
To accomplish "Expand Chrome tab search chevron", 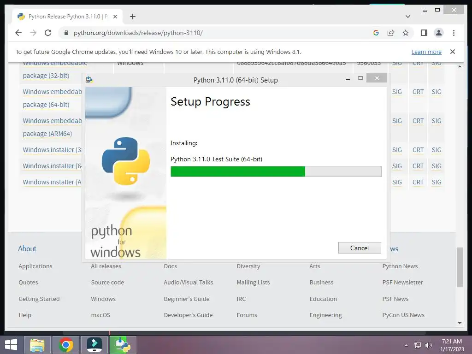I will 408,17.
